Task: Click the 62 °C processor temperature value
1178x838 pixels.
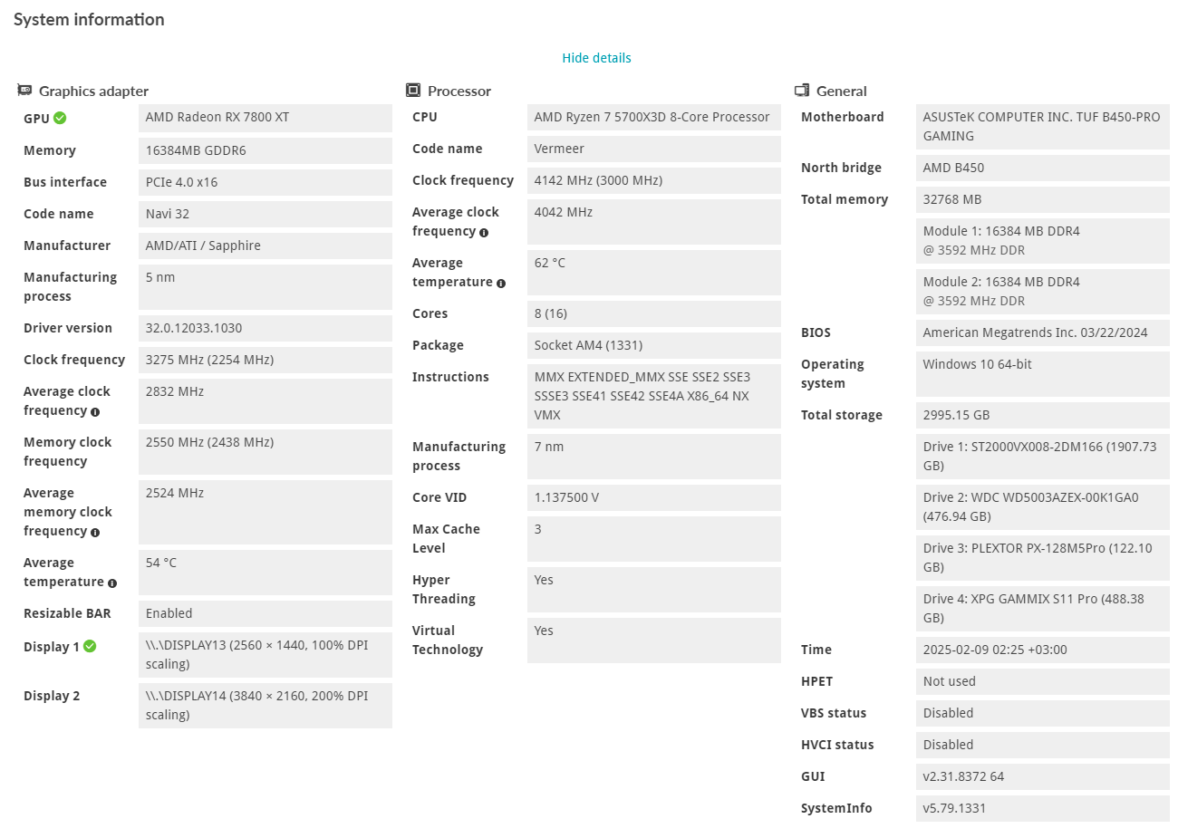Action: click(654, 273)
